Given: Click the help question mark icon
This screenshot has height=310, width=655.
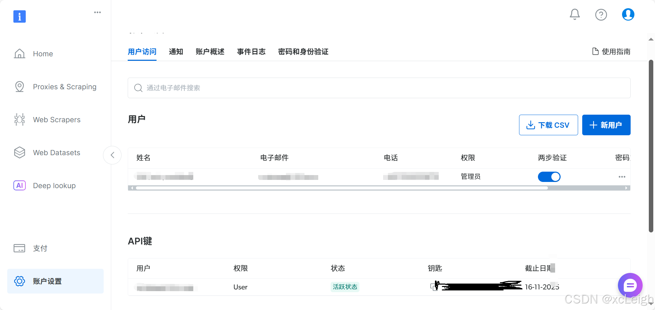Looking at the screenshot, I should pyautogui.click(x=601, y=14).
